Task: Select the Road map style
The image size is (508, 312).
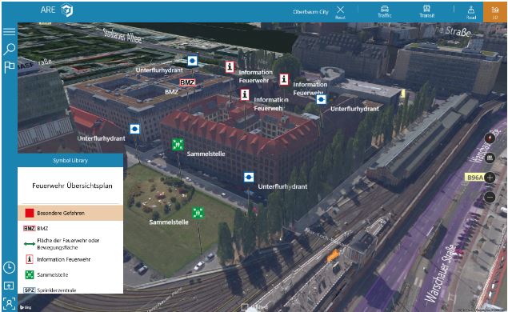Action: (471, 12)
